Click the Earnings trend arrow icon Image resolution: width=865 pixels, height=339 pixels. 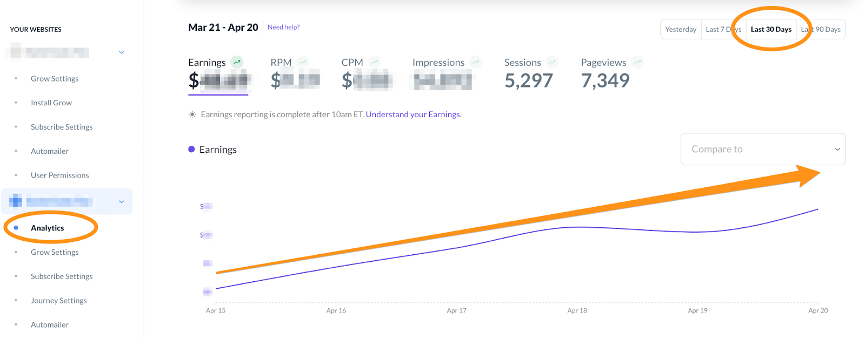pos(237,62)
